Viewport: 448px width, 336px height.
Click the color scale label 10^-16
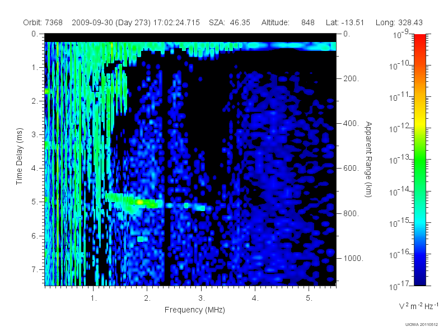coord(400,254)
